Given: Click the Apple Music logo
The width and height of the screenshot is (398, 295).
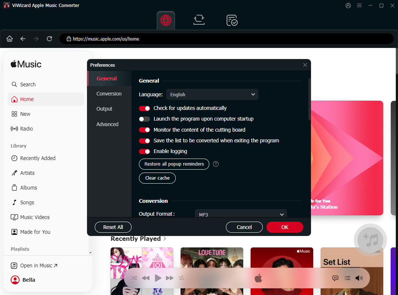Looking at the screenshot, I should click(26, 64).
